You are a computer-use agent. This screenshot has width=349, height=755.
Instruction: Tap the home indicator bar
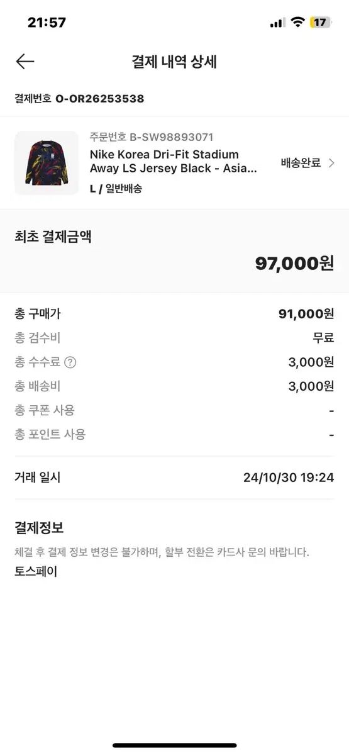174,746
